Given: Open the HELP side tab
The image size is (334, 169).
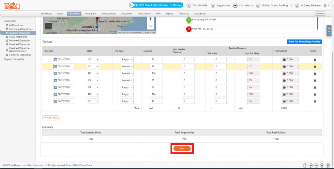Looking at the screenshot, I should (329, 31).
